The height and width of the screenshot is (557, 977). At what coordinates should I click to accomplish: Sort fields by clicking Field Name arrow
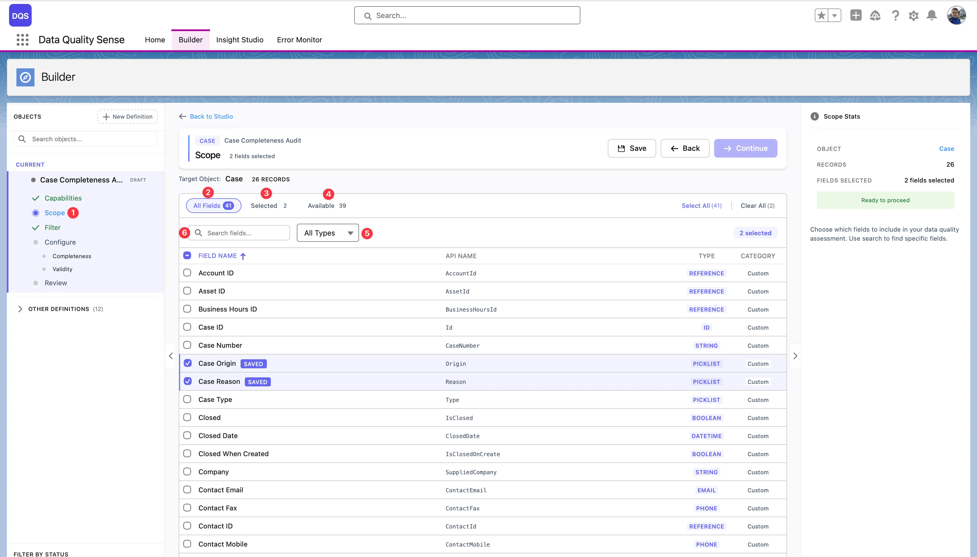[243, 256]
